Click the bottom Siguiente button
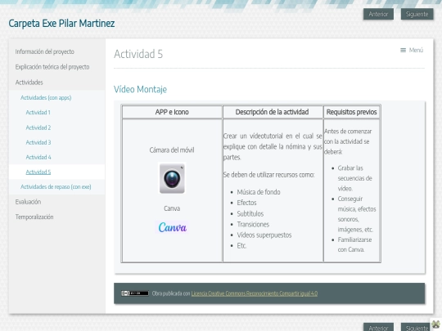Screen dimensions: 442x331 coord(417,327)
